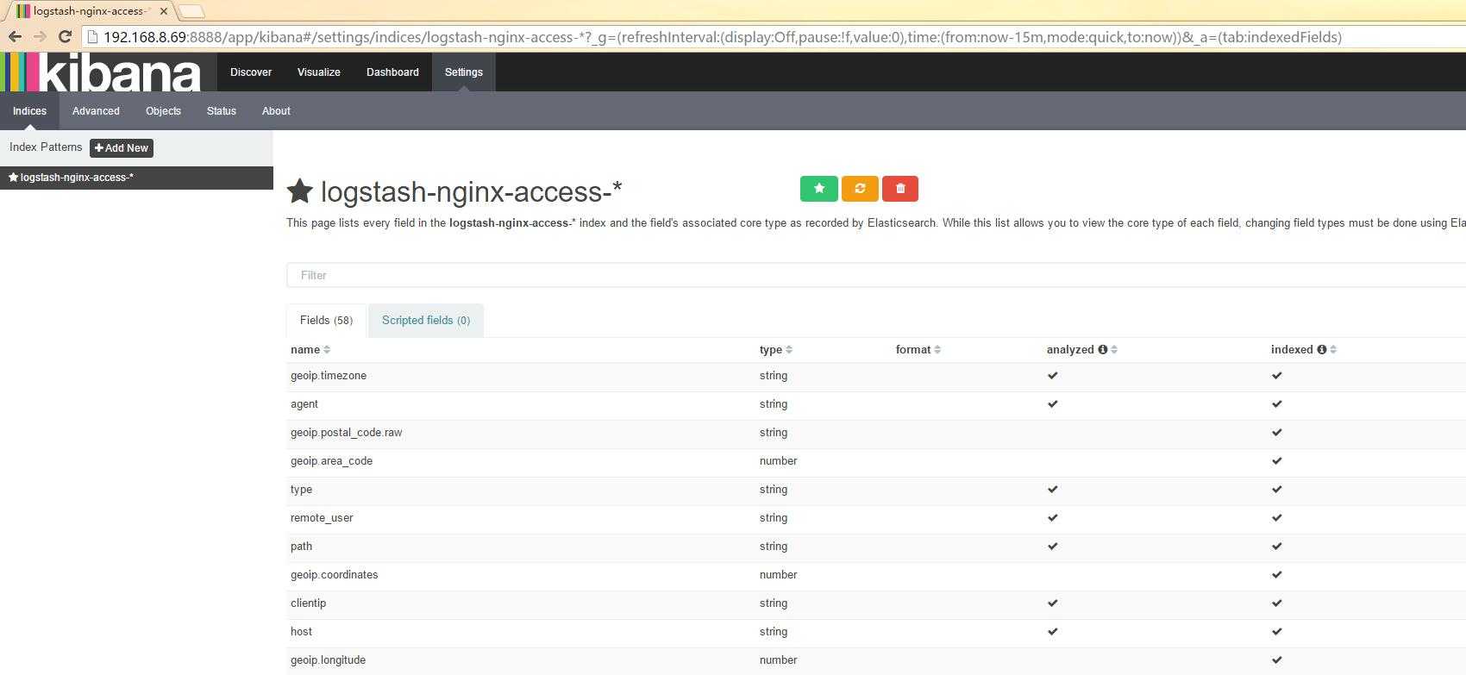The image size is (1466, 675).
Task: Click the agent field name
Action: (x=304, y=404)
